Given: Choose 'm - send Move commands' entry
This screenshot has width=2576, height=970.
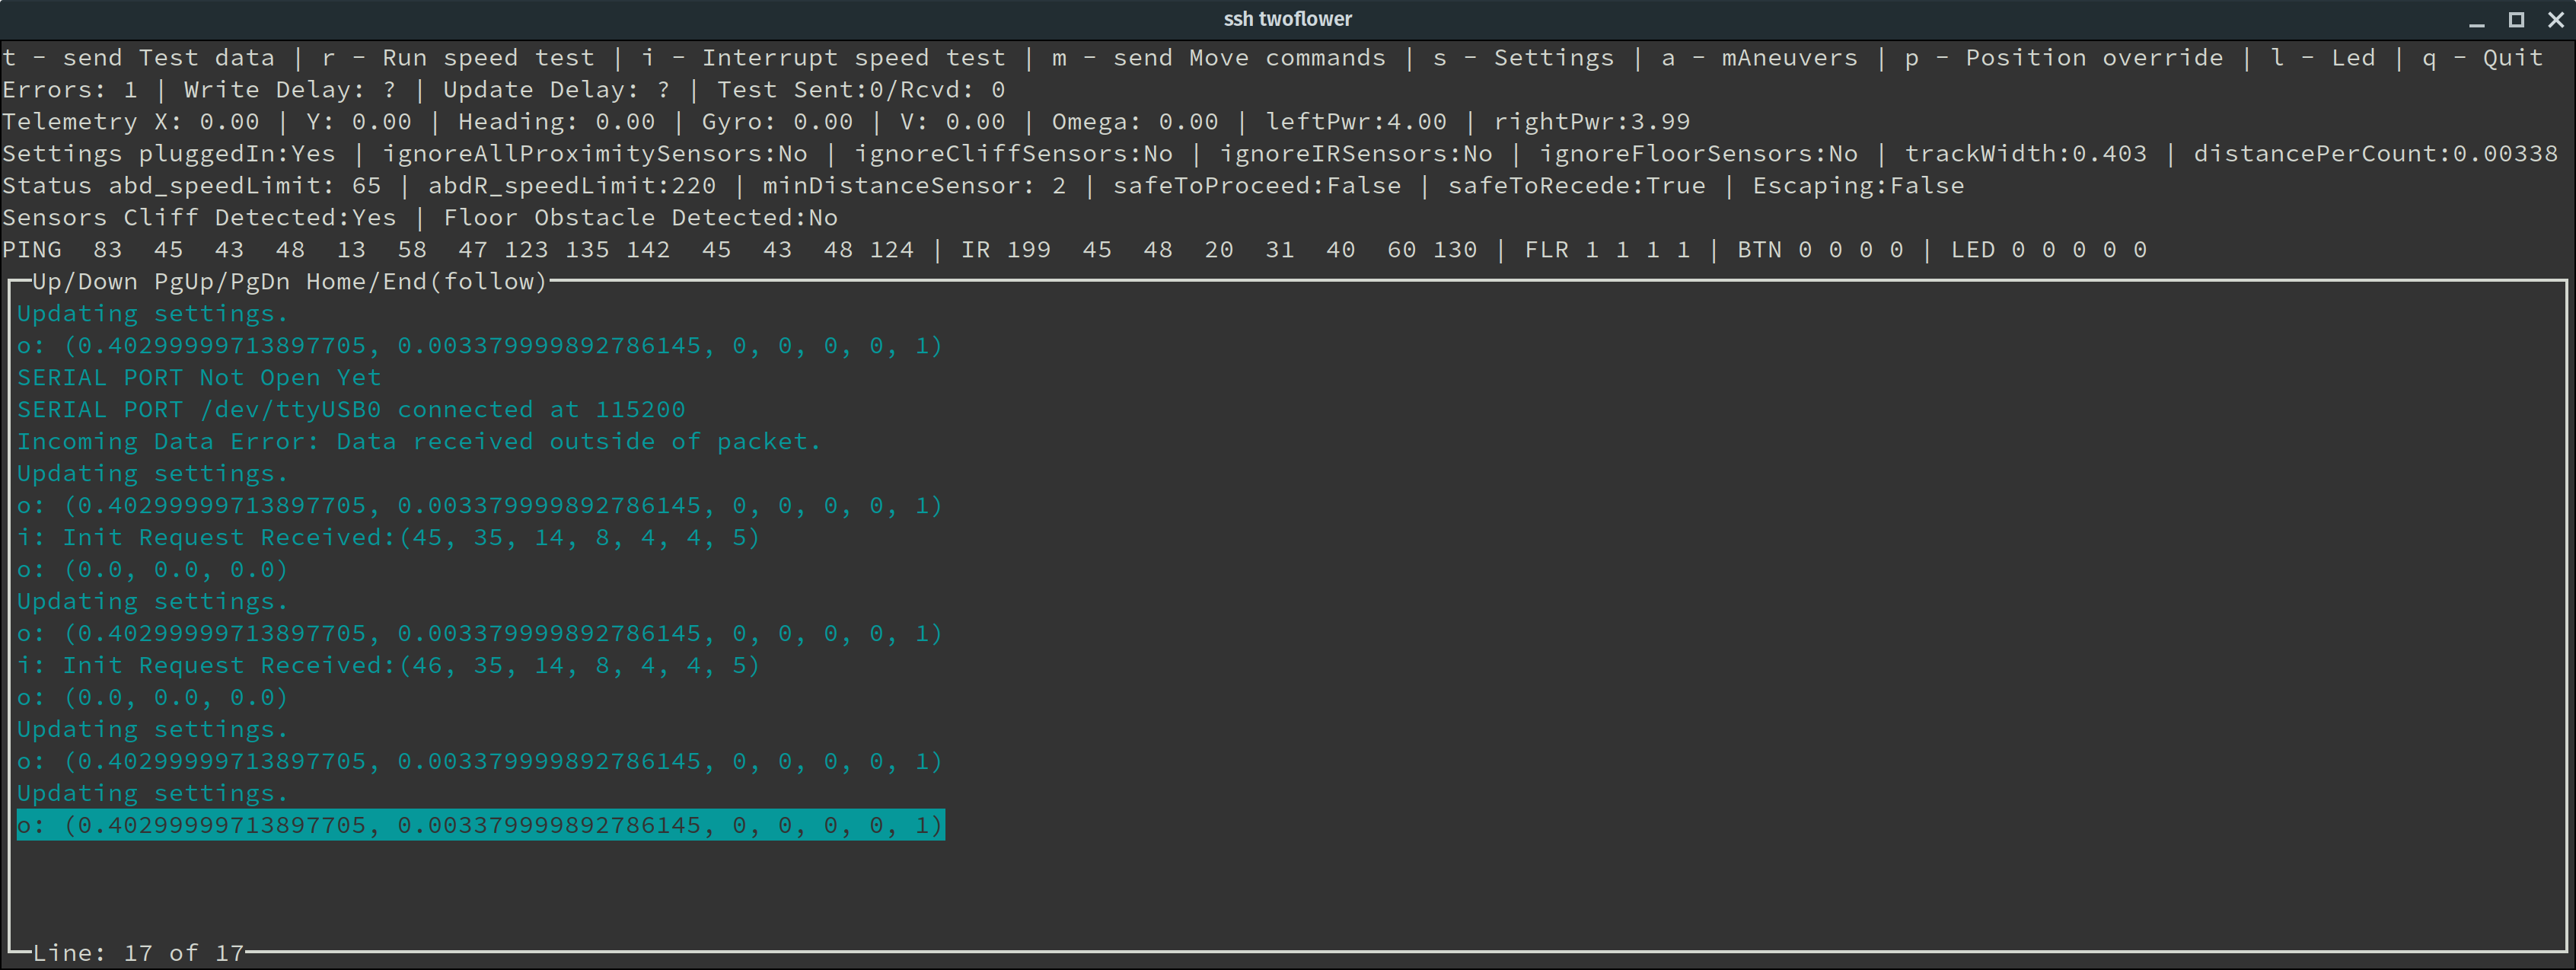Looking at the screenshot, I should coord(1218,58).
